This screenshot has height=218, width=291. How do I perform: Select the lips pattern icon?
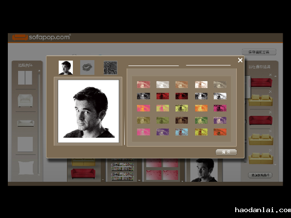(87, 67)
